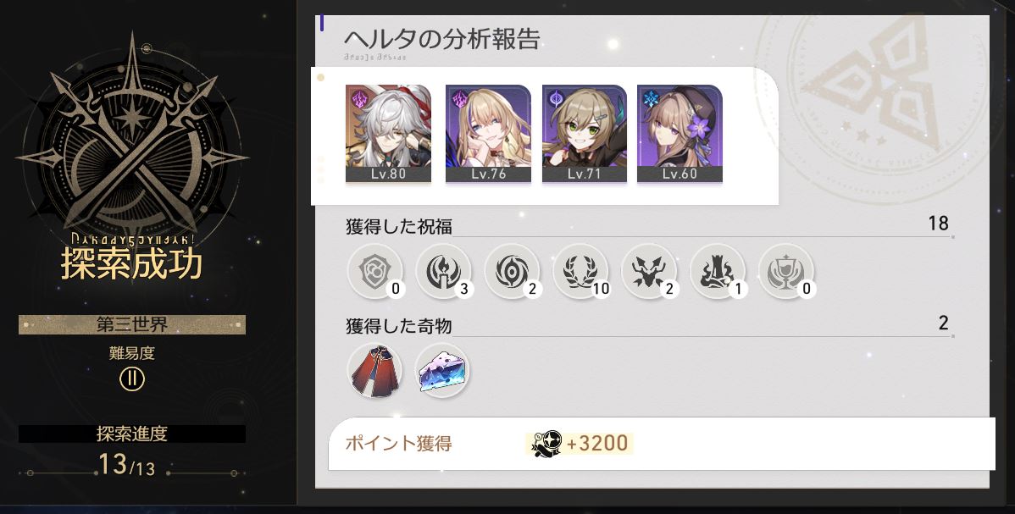Select the Lv.76 blonde character portrait
Viewport: 1015px width, 514px height.
click(x=488, y=133)
